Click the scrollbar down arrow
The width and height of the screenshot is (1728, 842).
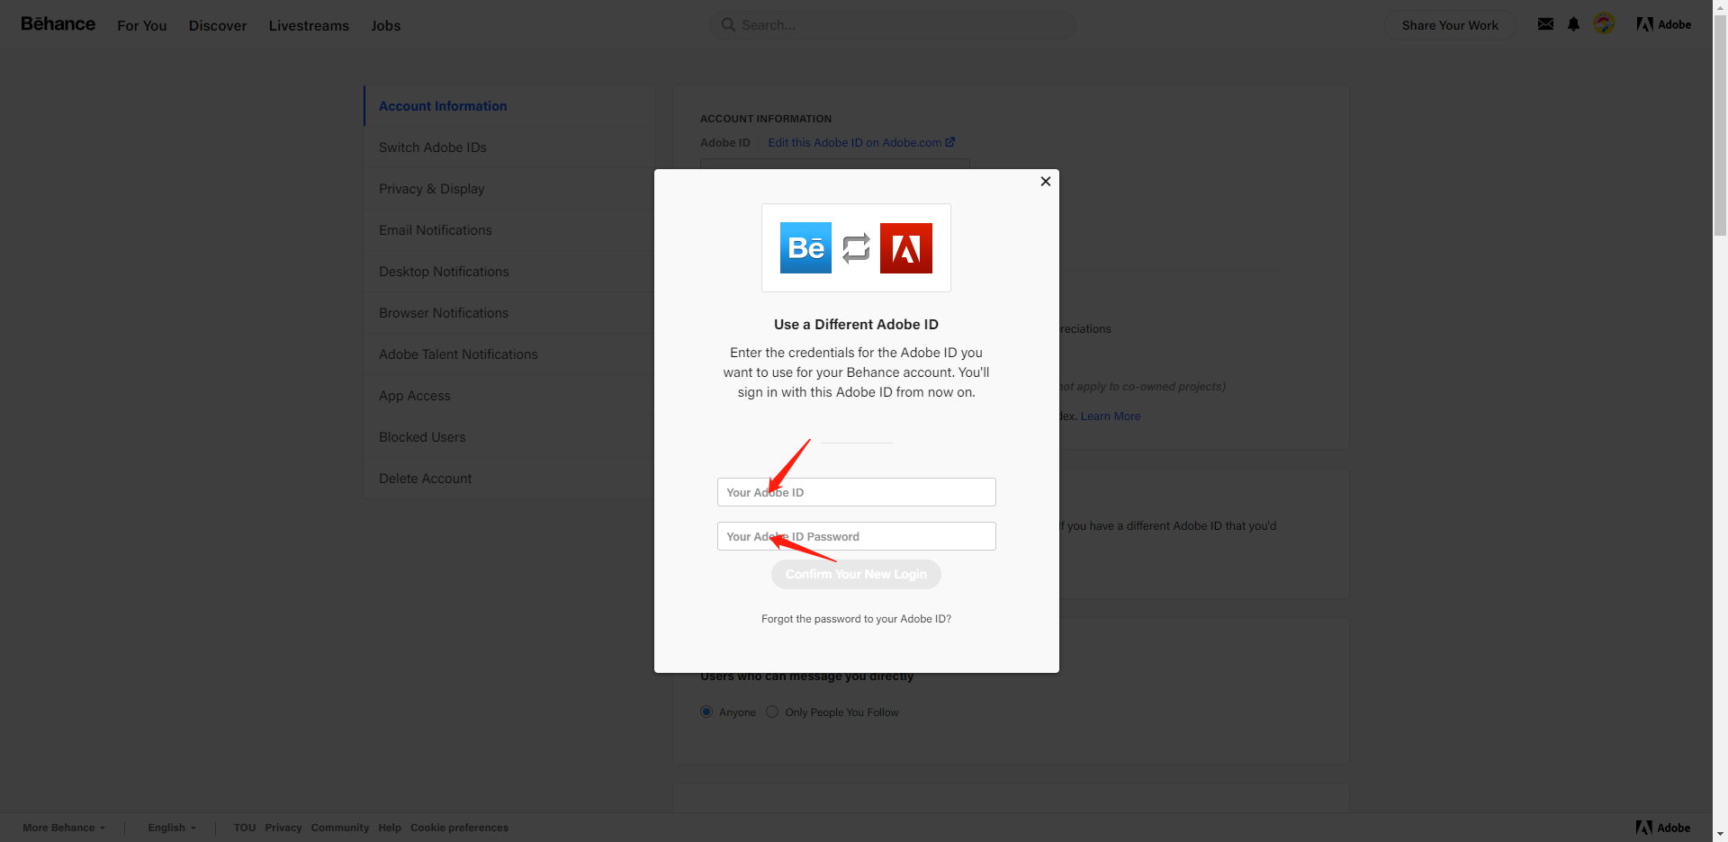[x=1720, y=834]
